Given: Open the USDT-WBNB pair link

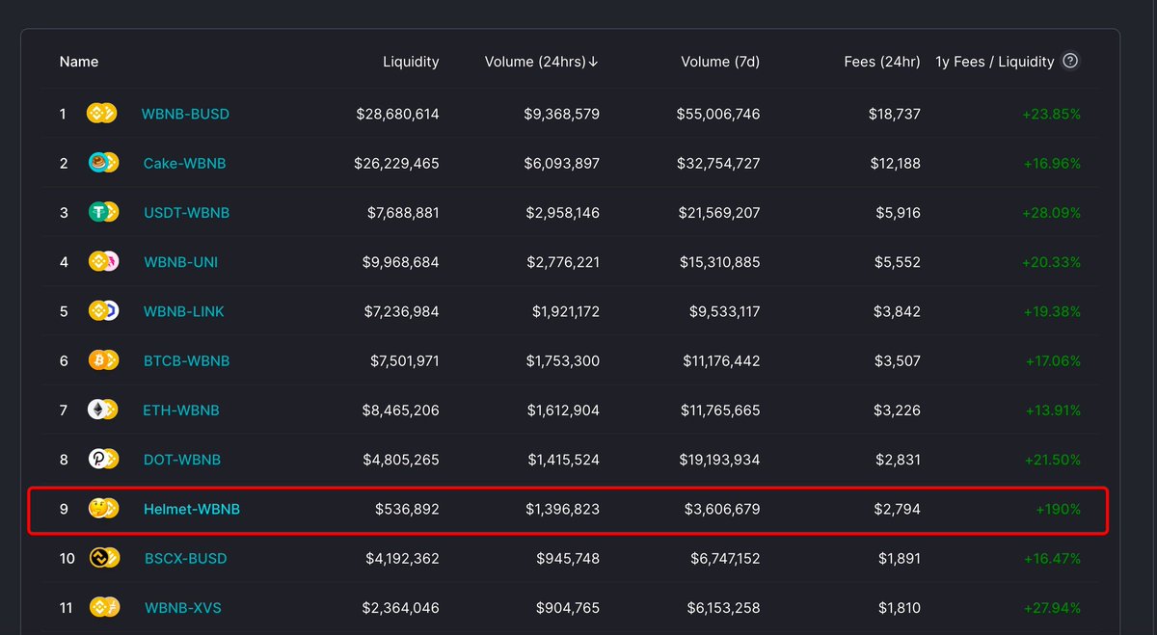Looking at the screenshot, I should (186, 212).
